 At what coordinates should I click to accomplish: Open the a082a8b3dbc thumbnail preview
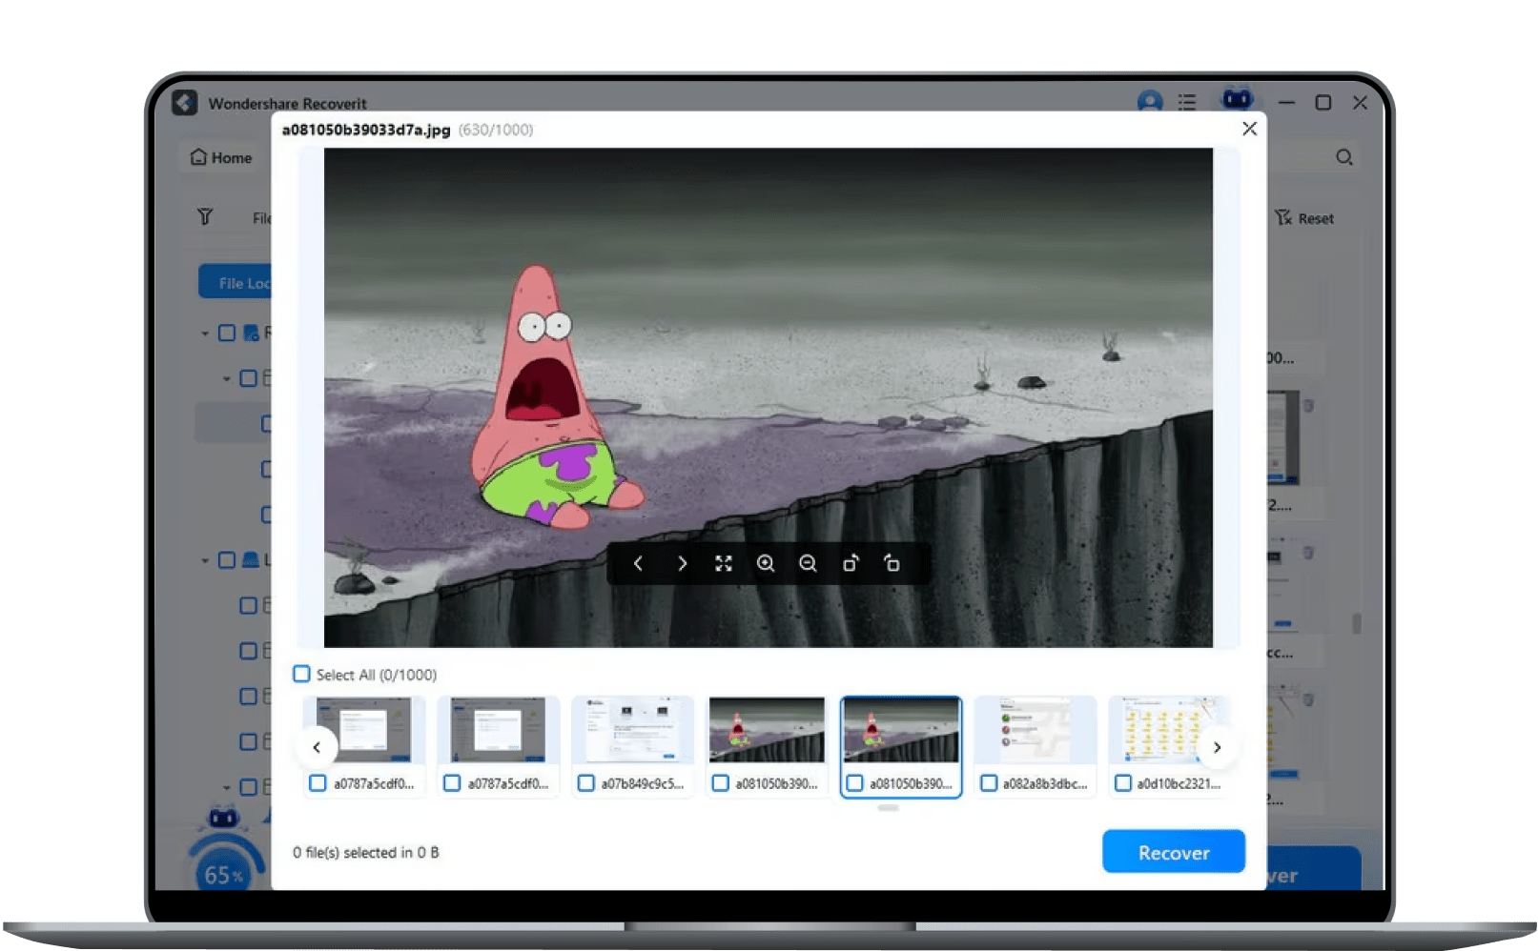(1036, 730)
